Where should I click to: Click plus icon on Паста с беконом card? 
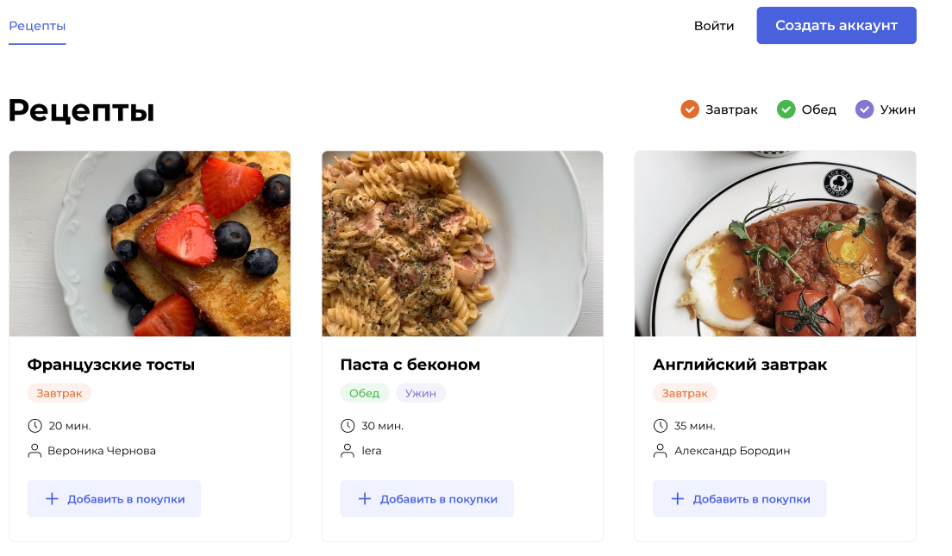point(365,499)
